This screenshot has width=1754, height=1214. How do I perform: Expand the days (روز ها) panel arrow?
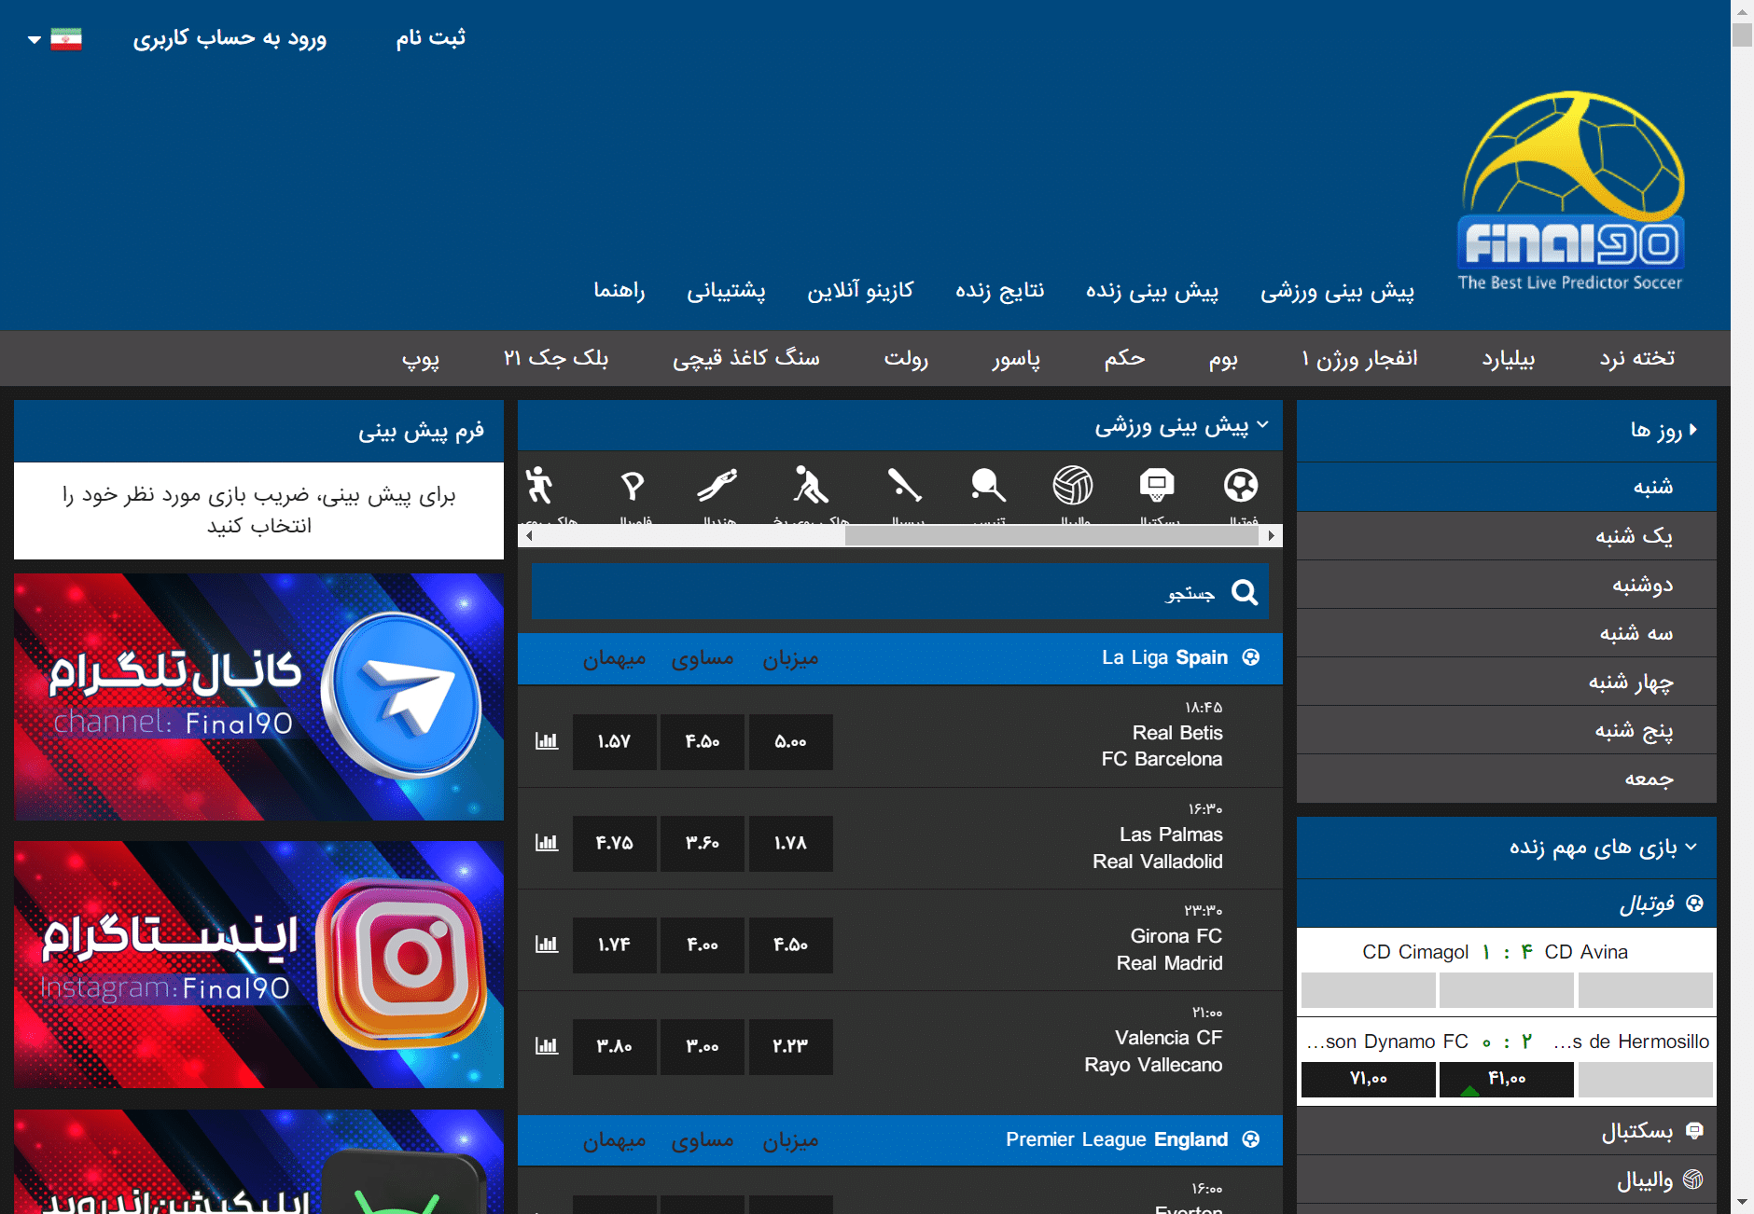tap(1693, 430)
